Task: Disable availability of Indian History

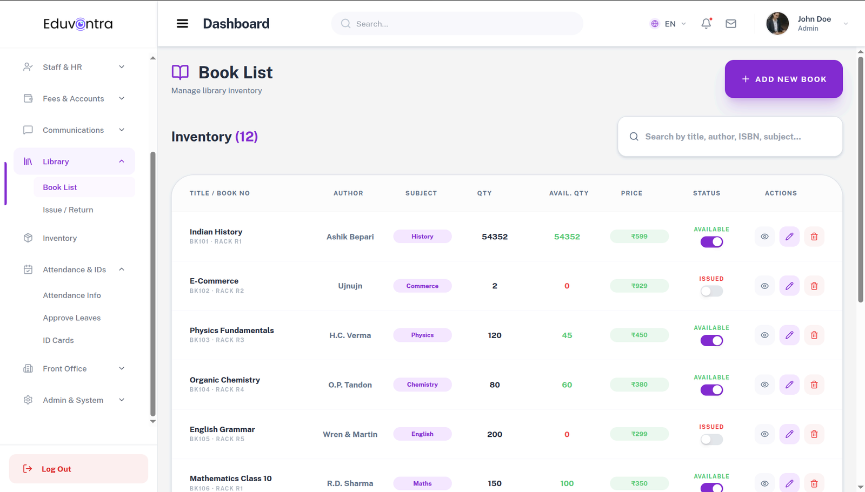Action: pyautogui.click(x=711, y=241)
